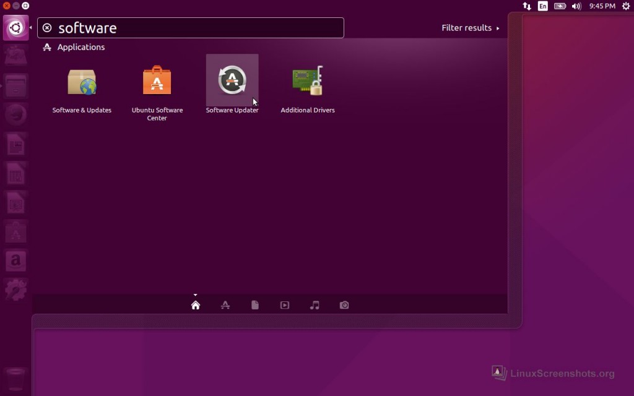Open the system gear session menu
The image size is (634, 396).
624,6
